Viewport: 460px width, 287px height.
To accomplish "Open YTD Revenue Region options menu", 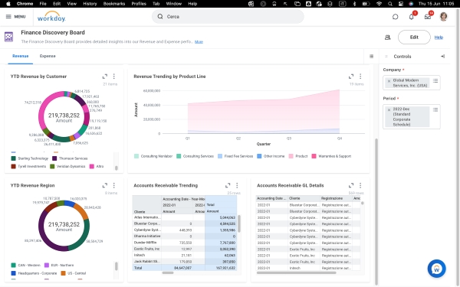I will [x=113, y=185].
